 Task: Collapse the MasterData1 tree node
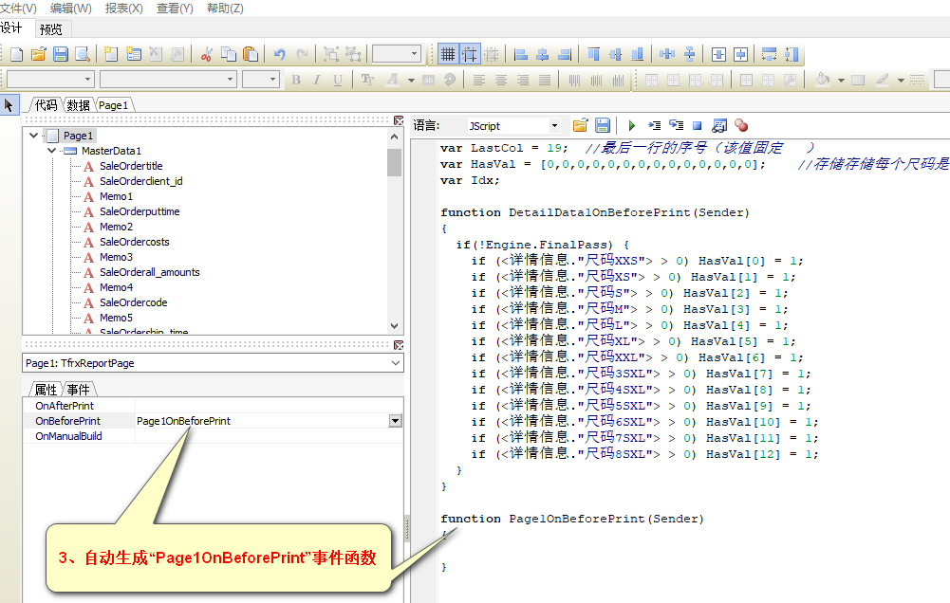coord(51,151)
